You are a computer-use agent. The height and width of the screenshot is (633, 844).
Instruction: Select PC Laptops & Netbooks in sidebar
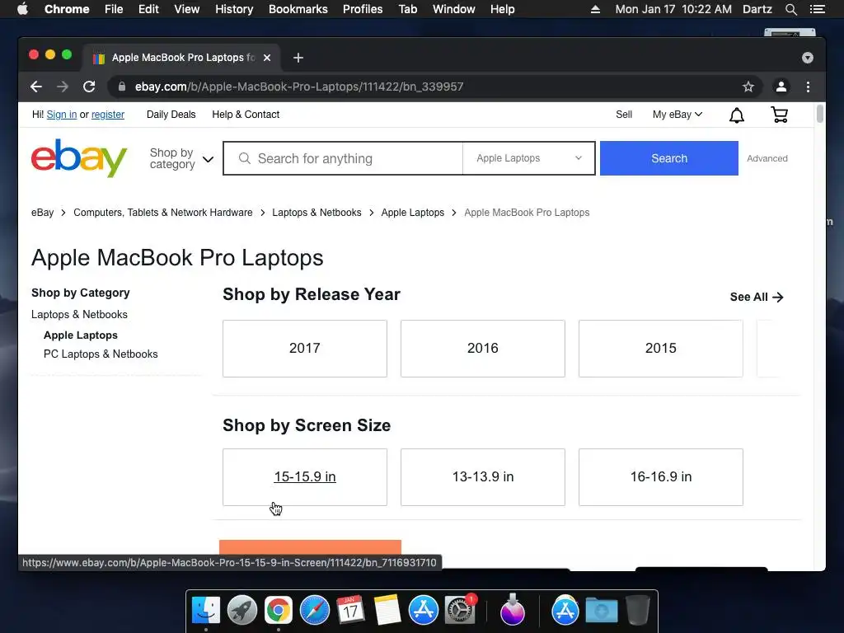click(101, 354)
